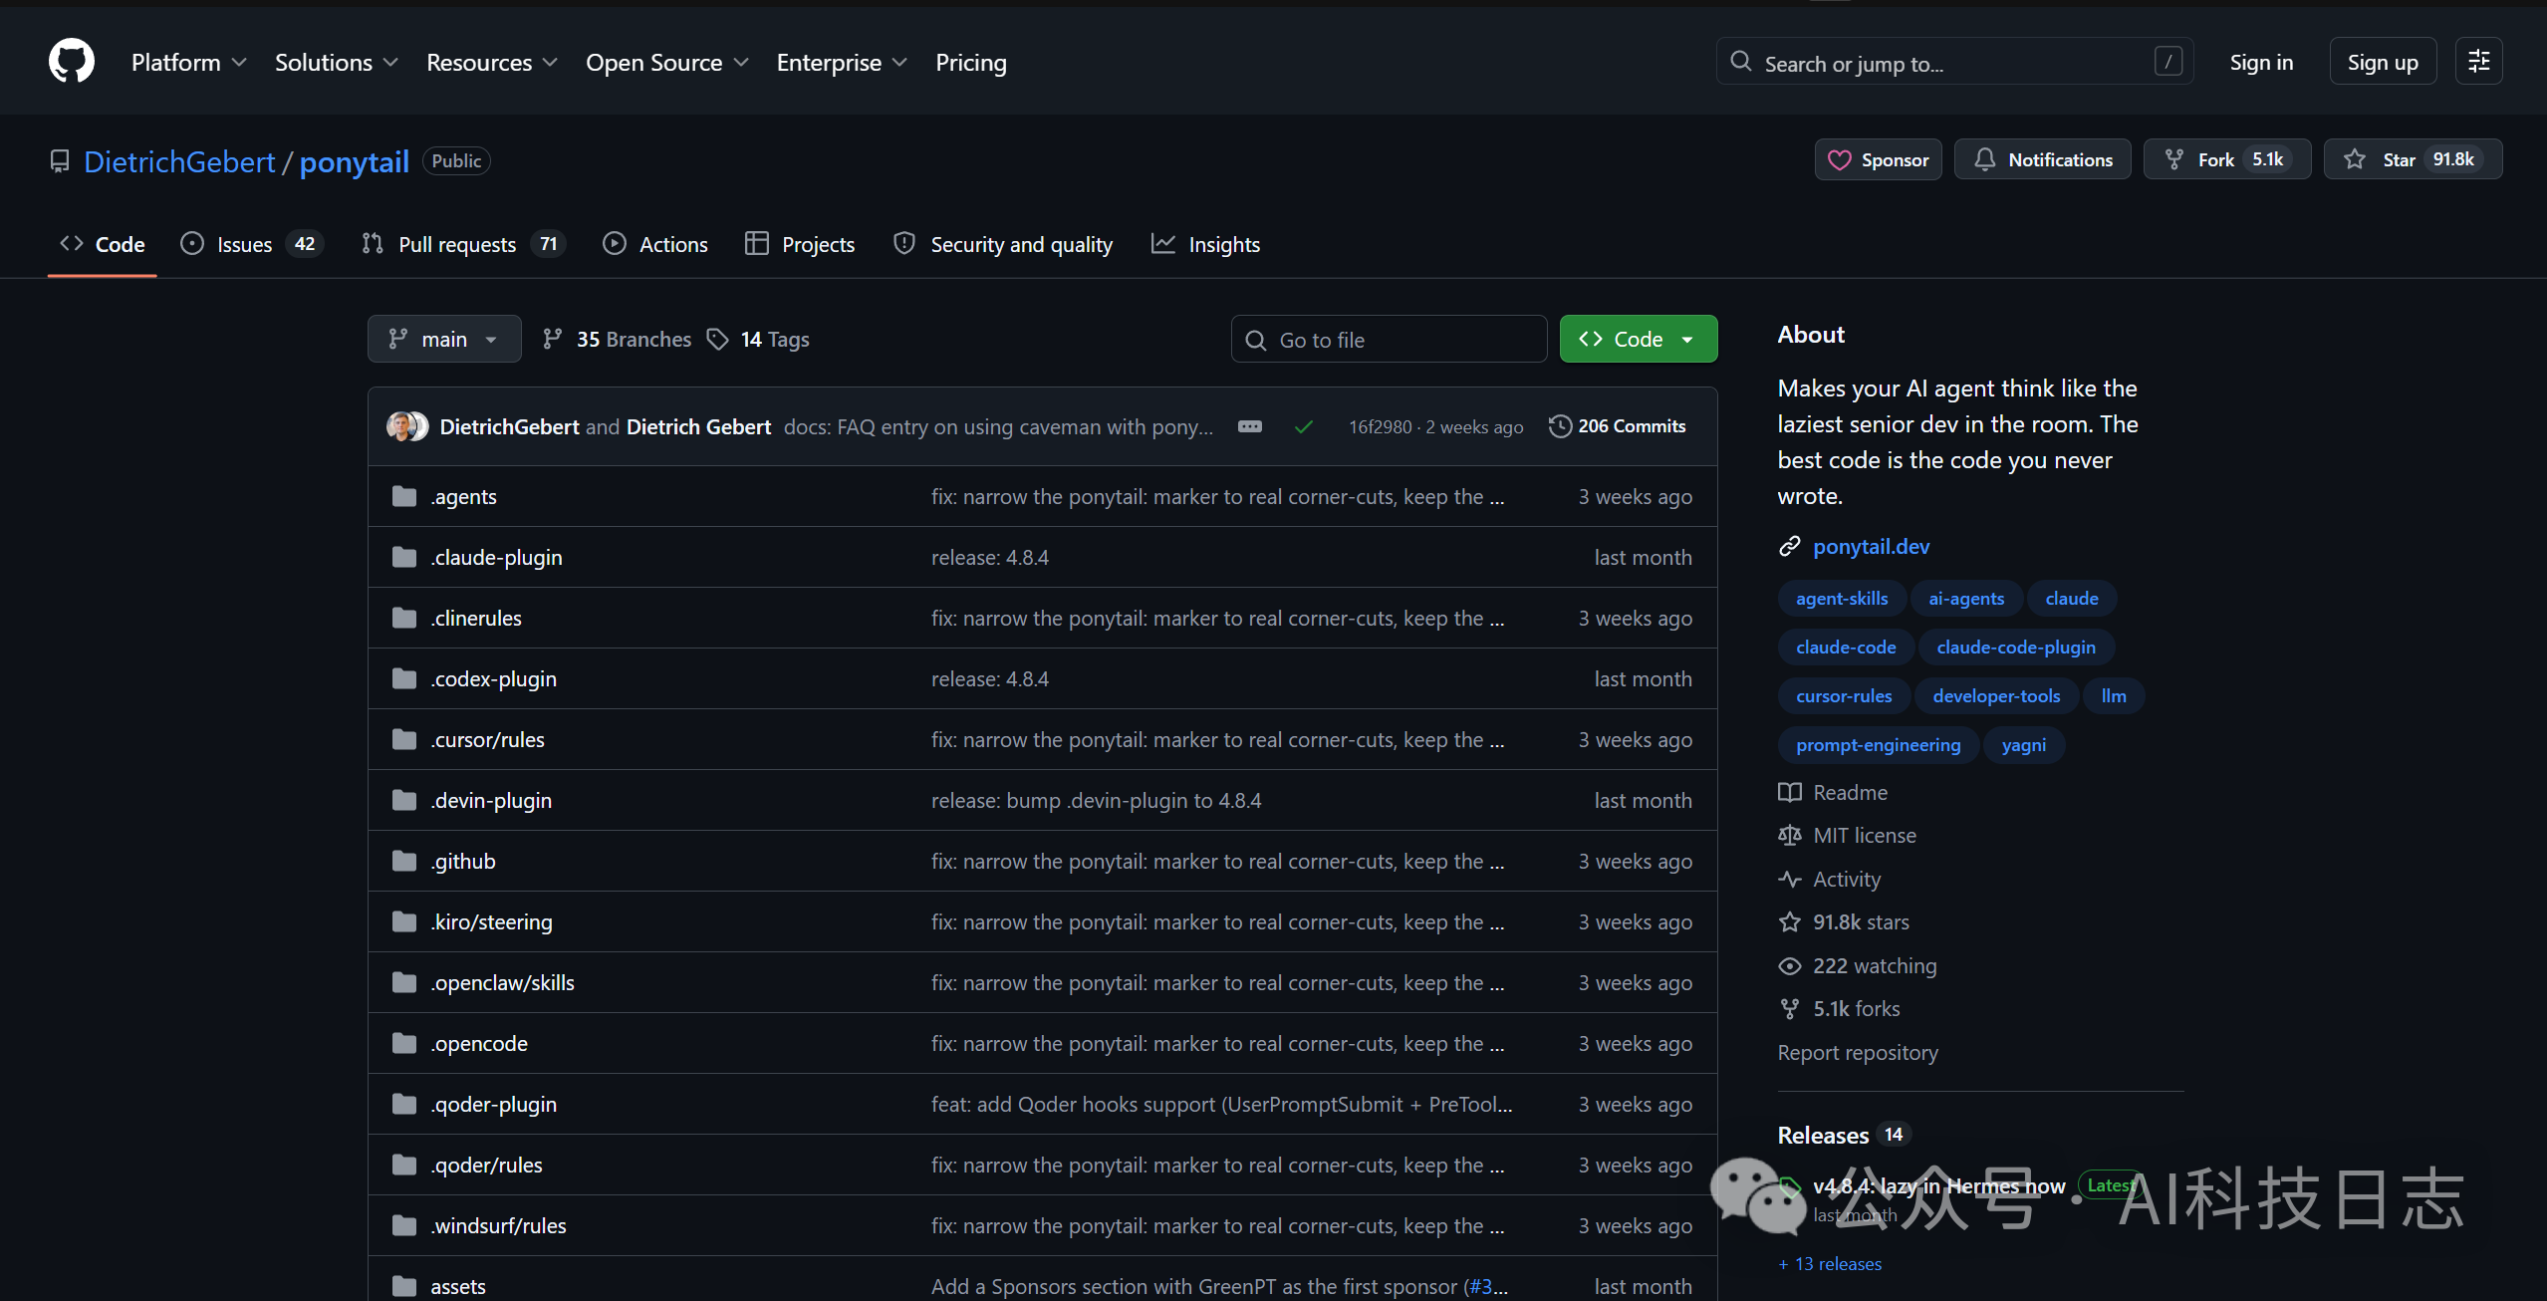
Task: Open commit 'release: bump .devin-plugin to 4.8.4'
Action: point(1096,800)
